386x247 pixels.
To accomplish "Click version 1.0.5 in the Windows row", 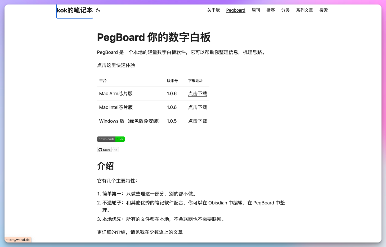I will tap(172, 121).
